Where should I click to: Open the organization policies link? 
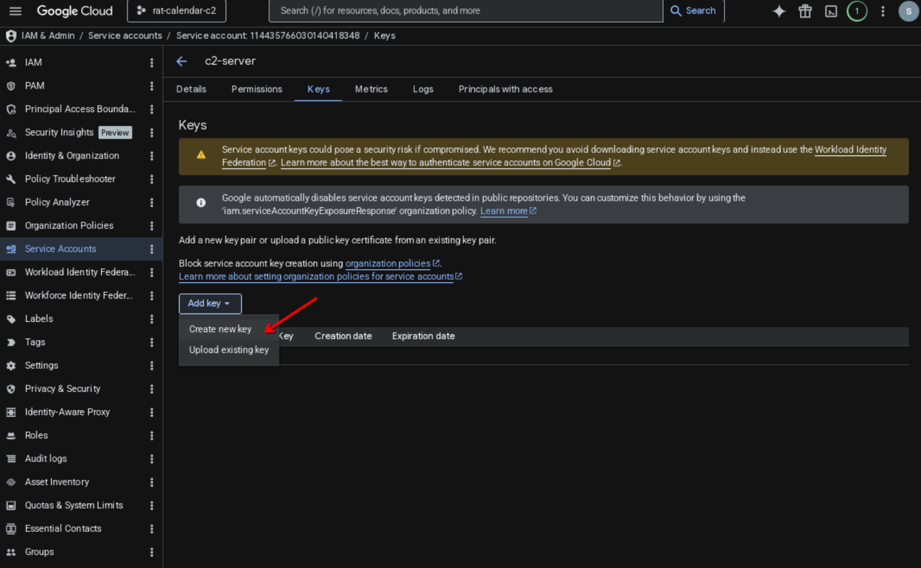[x=392, y=264]
